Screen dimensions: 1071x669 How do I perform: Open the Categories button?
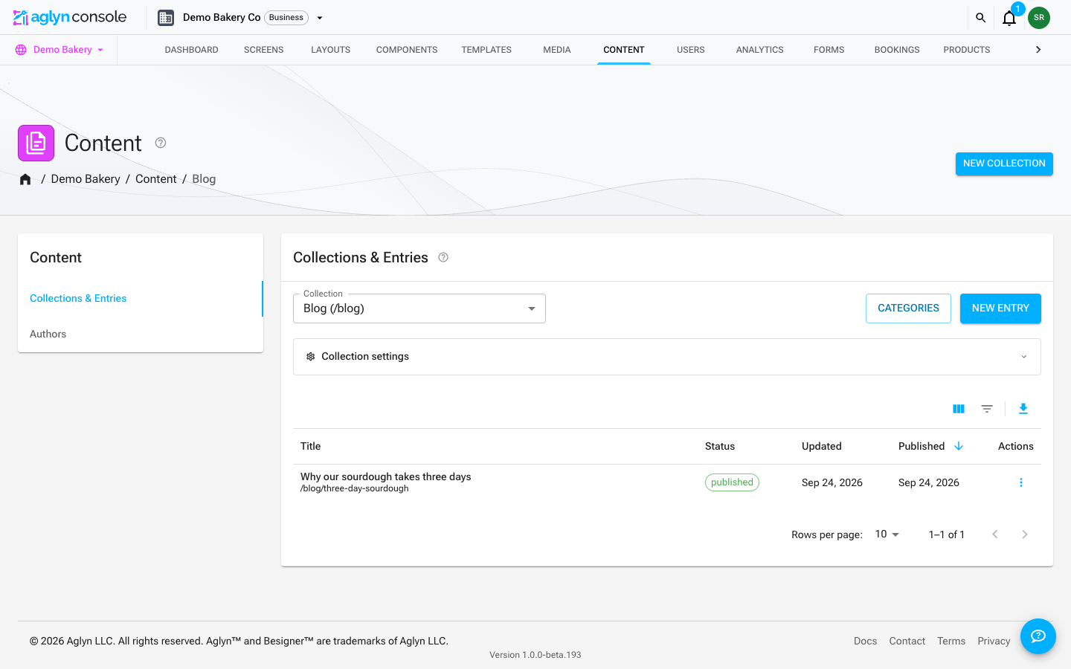click(908, 308)
